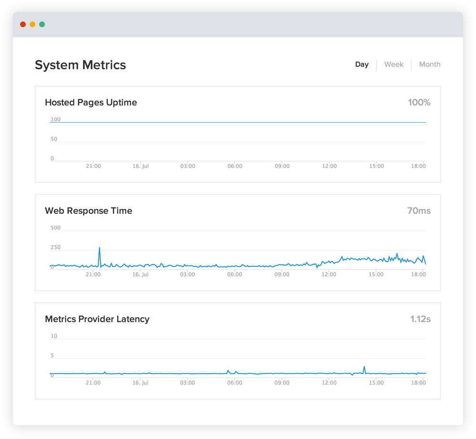Click the spike on the Web Response Time graph
The image size is (476, 439).
pos(99,249)
